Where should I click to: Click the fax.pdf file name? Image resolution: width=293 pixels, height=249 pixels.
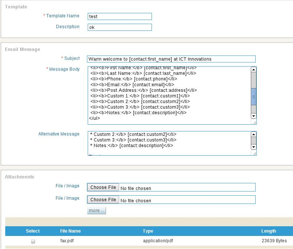67,240
